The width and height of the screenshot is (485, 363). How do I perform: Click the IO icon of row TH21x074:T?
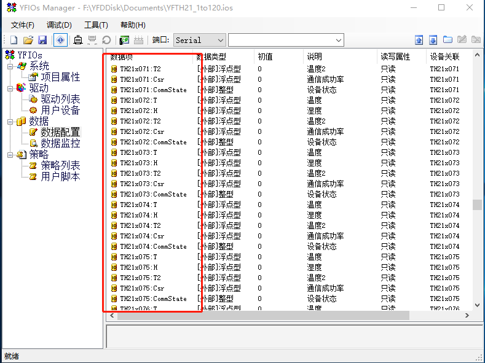pyautogui.click(x=114, y=205)
